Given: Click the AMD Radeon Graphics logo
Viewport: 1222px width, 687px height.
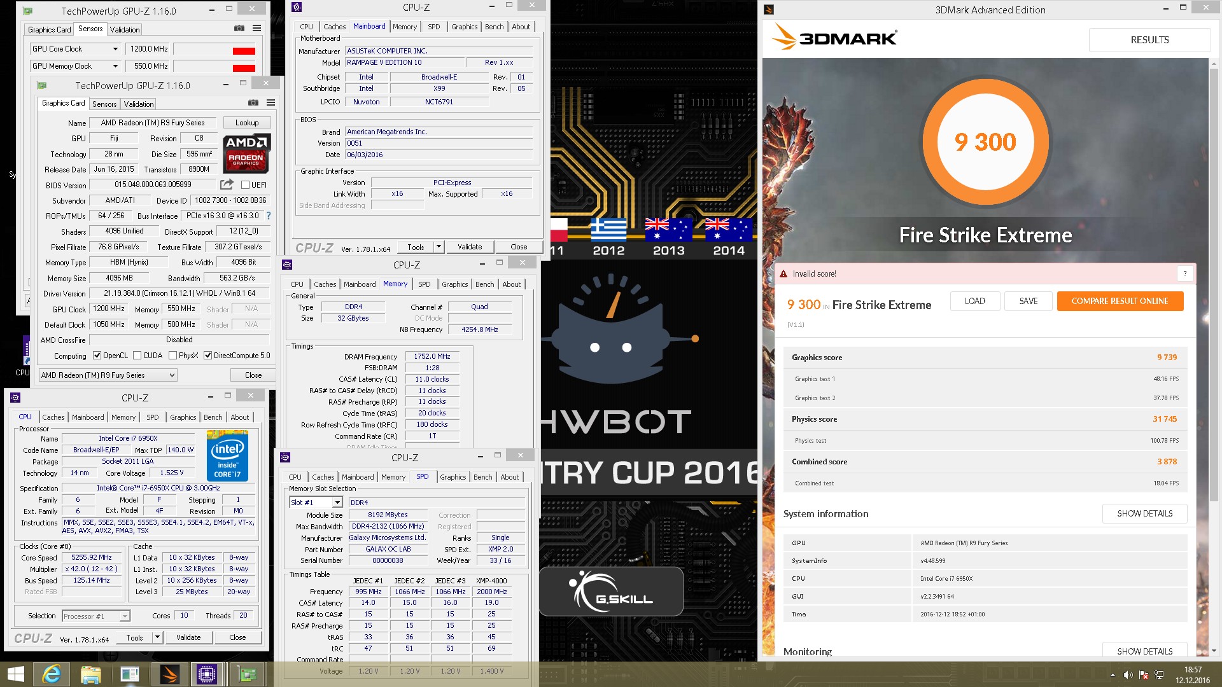Looking at the screenshot, I should tap(247, 153).
